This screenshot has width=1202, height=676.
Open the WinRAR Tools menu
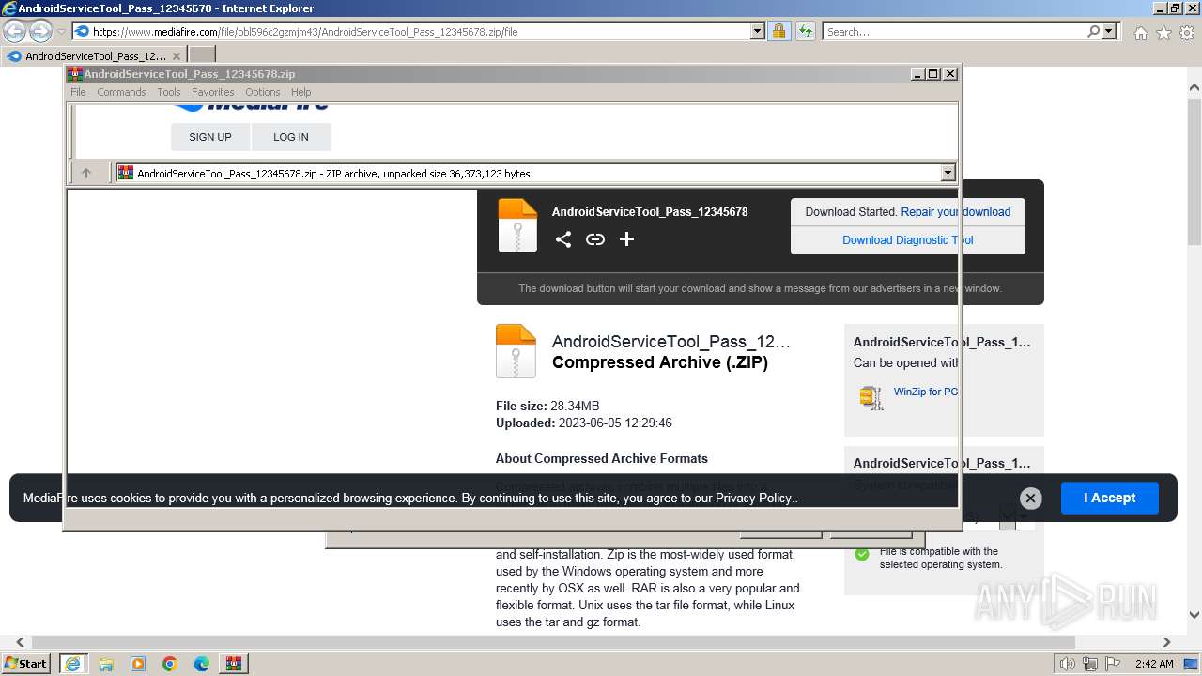coord(169,92)
